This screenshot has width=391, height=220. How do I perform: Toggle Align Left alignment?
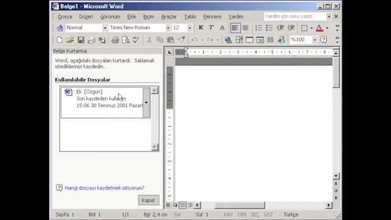tap(235, 28)
